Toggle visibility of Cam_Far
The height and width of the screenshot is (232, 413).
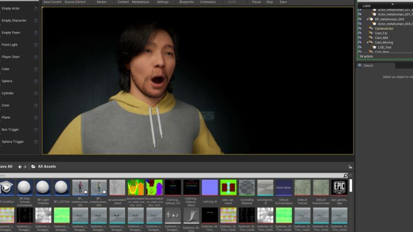click(360, 33)
